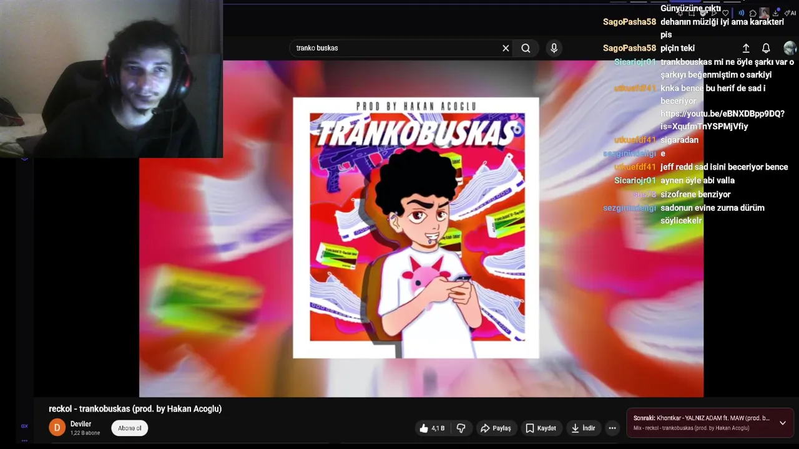Image resolution: width=799 pixels, height=449 pixels.
Task: Click the 'Mix - reckol - trankobuskas' playlist text
Action: point(691,428)
